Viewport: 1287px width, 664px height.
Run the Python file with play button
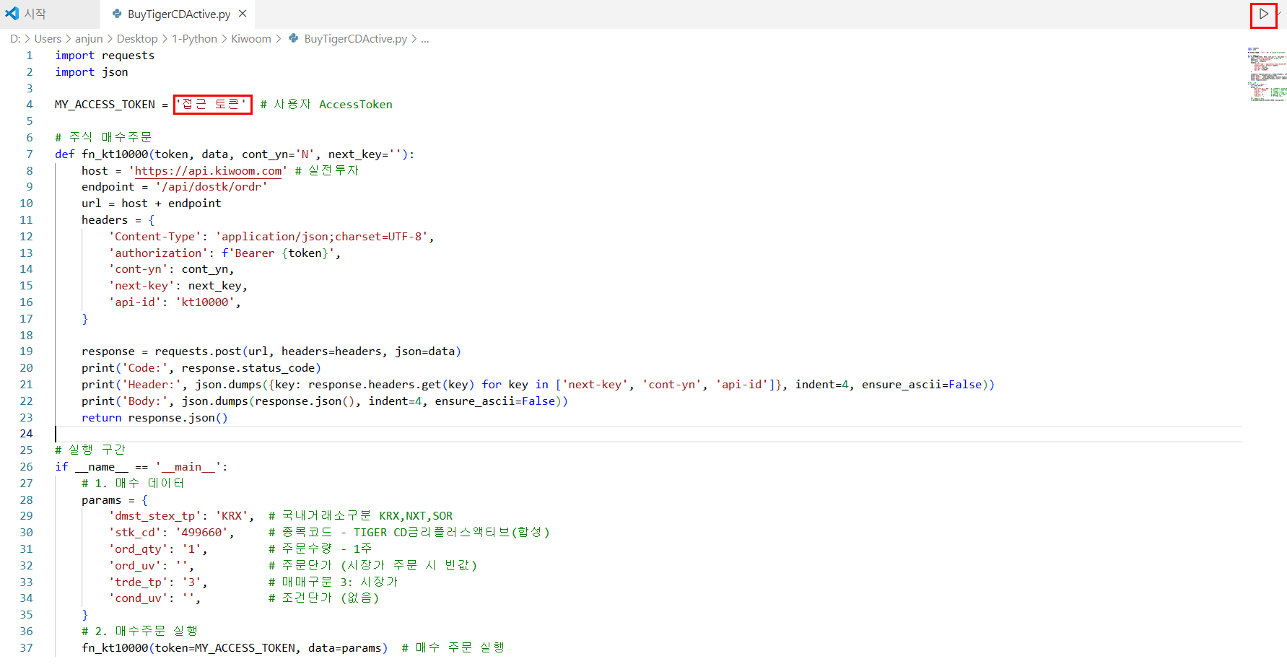pyautogui.click(x=1263, y=14)
